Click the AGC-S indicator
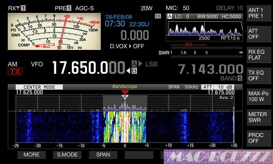 point(84,8)
